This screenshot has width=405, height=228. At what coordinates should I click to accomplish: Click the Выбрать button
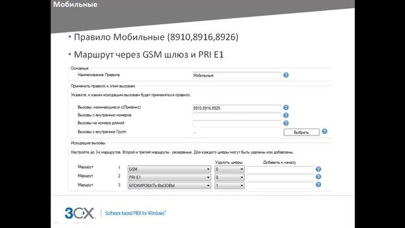tap(301, 132)
